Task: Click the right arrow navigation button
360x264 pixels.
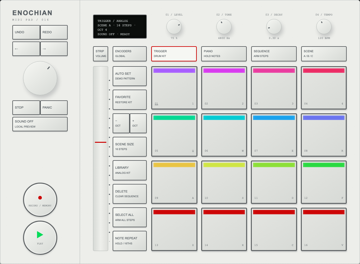Action: (54, 49)
